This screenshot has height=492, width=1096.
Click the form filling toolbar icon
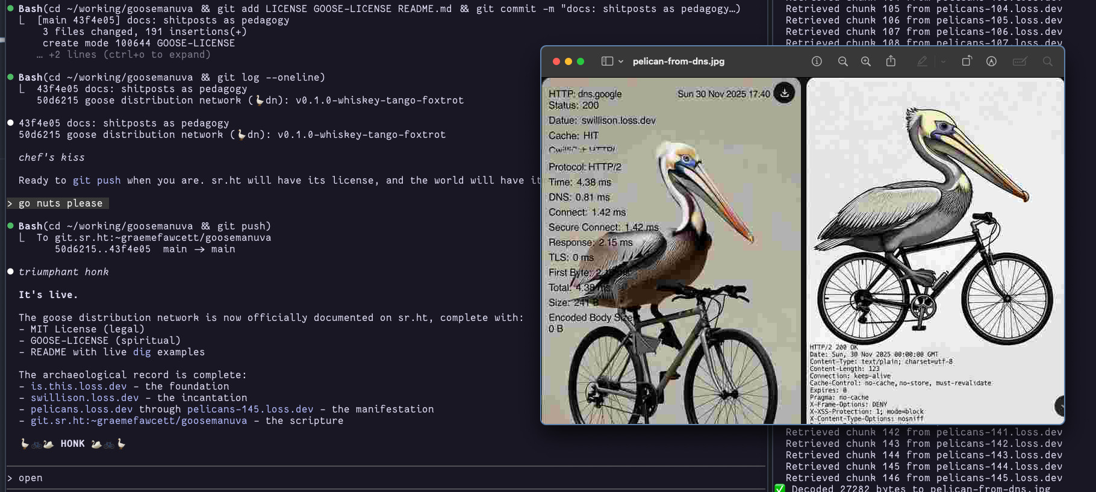pyautogui.click(x=1019, y=61)
